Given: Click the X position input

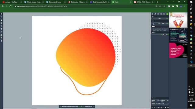Looking at the screenshot, I should [154, 104].
